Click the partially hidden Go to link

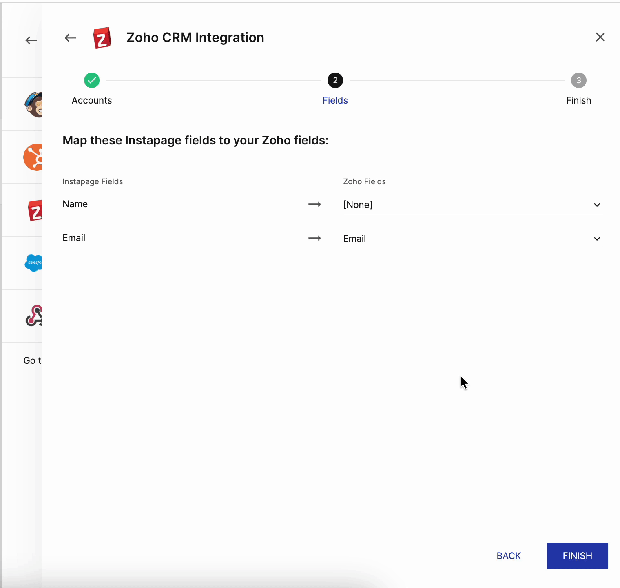(33, 360)
